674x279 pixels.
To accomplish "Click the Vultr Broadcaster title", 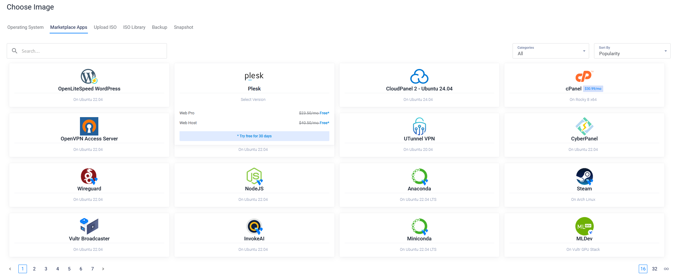I will (x=89, y=239).
